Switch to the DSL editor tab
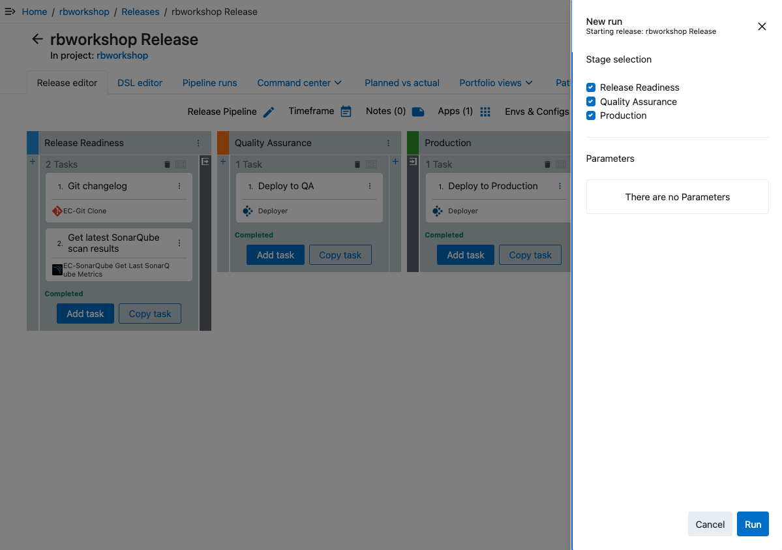782x550 pixels. point(140,83)
